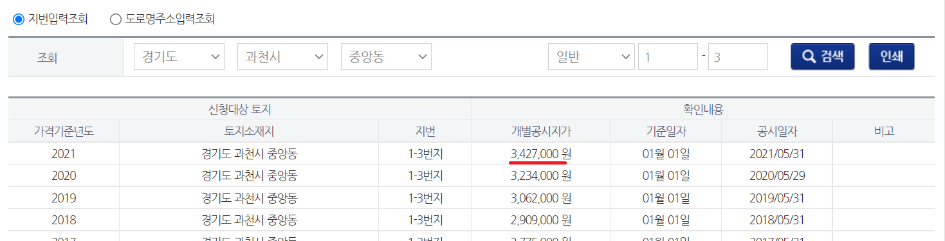Open the 경기도 province dropdown
Image resolution: width=945 pixels, height=241 pixels.
179,57
